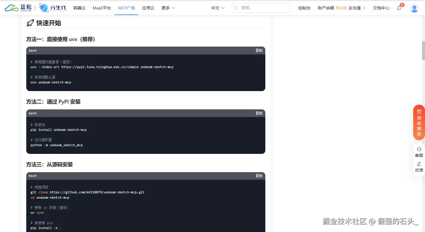
Task: Click the user avatar icon
Action: pos(414,8)
